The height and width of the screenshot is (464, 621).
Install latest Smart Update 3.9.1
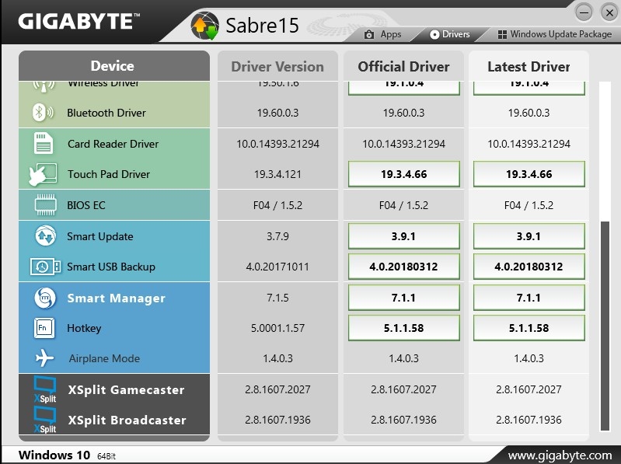(529, 236)
